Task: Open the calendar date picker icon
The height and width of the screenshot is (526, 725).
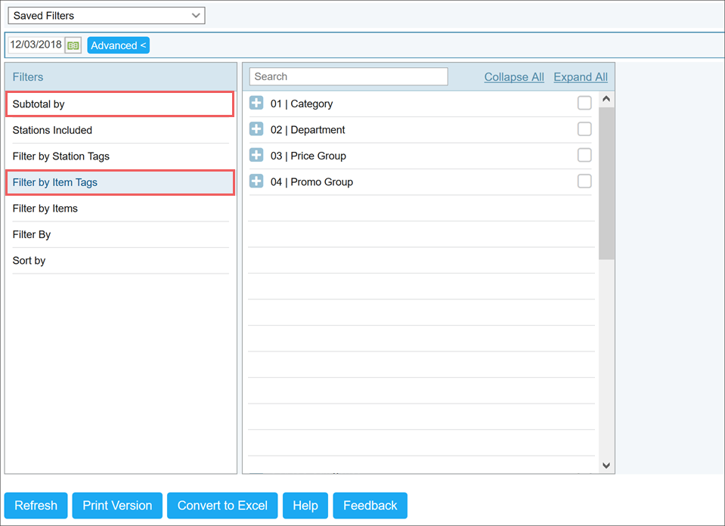Action: tap(72, 45)
